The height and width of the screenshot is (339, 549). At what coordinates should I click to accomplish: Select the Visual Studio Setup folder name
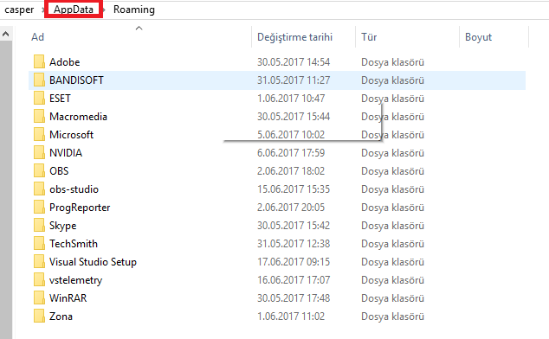93,262
